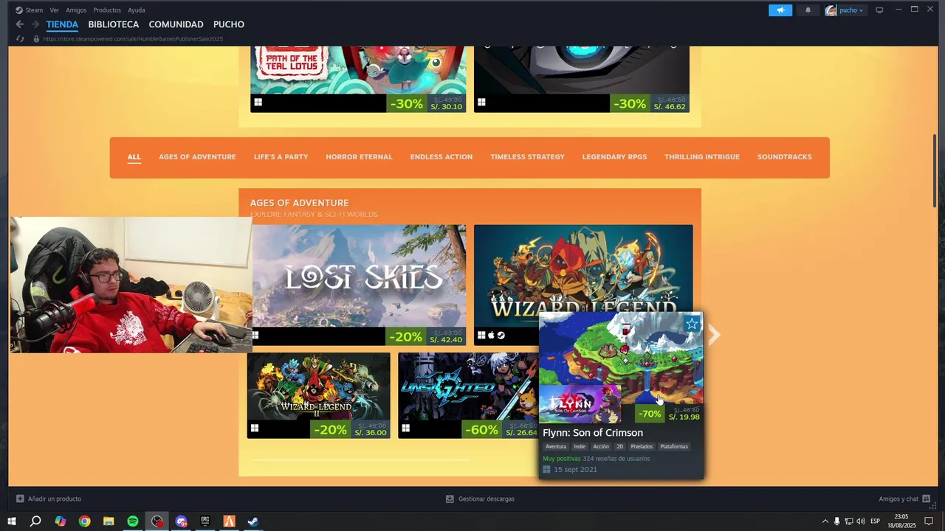
Task: Open Google Chrome from taskbar
Action: pos(85,521)
